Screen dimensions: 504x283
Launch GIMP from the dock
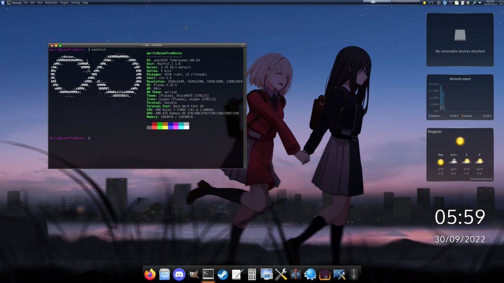pyautogui.click(x=194, y=275)
